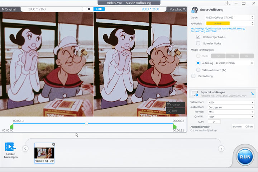
Task: Click the upscaled 2880 * 2160 resolution label
Action: (x=150, y=9)
